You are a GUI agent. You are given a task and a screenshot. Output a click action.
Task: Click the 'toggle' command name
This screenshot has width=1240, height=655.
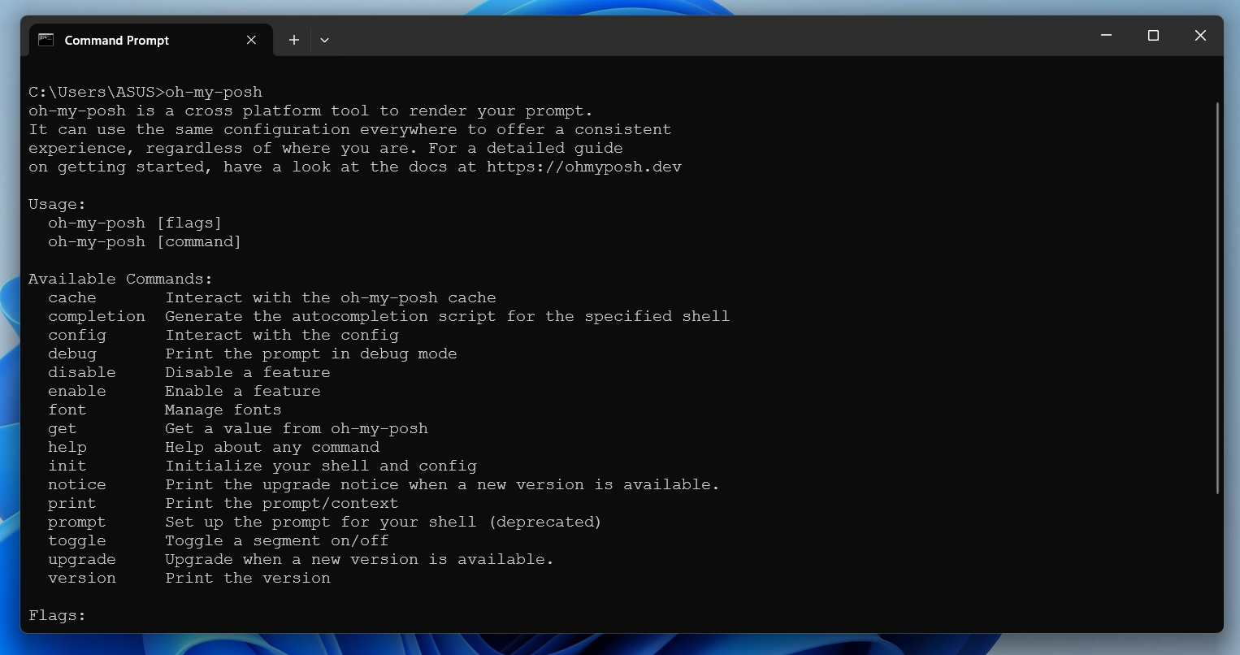[77, 541]
